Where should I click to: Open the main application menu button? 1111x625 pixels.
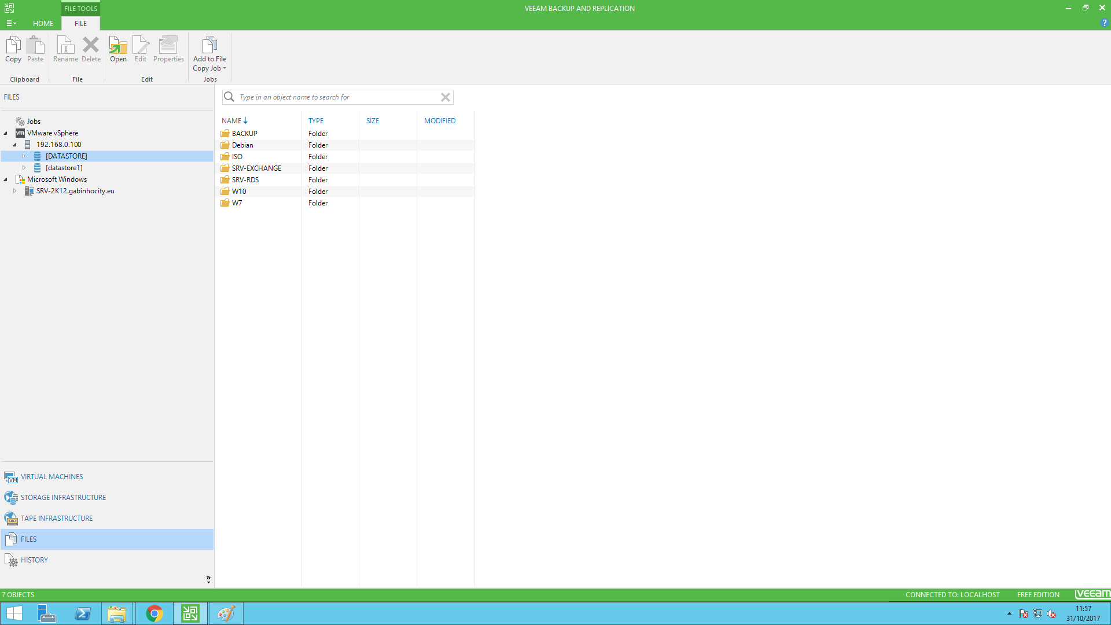[x=11, y=24]
